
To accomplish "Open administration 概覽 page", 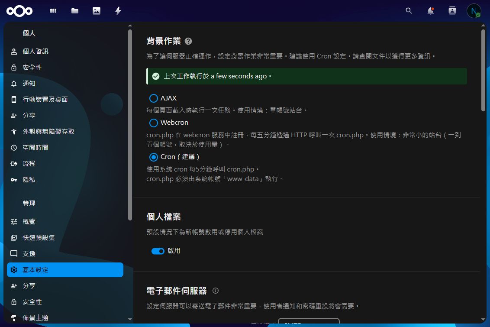I will coord(65,222).
